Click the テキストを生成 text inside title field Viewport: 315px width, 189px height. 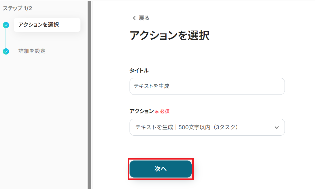152,86
